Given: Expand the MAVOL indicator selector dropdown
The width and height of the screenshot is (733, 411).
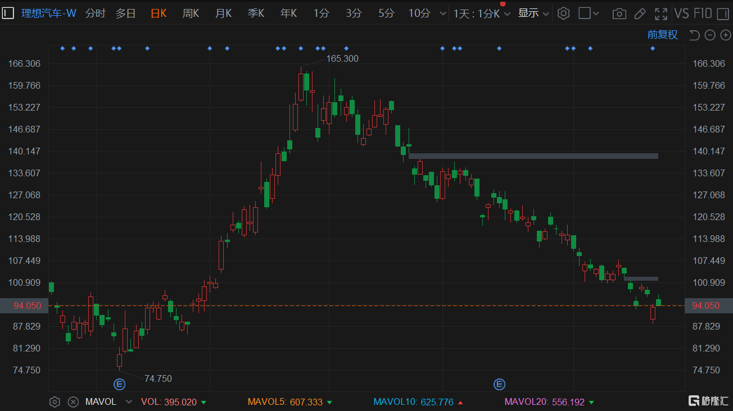Looking at the screenshot, I should [x=129, y=402].
